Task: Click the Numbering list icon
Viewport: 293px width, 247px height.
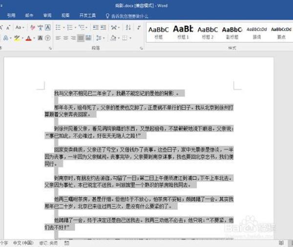Action: click(x=70, y=28)
